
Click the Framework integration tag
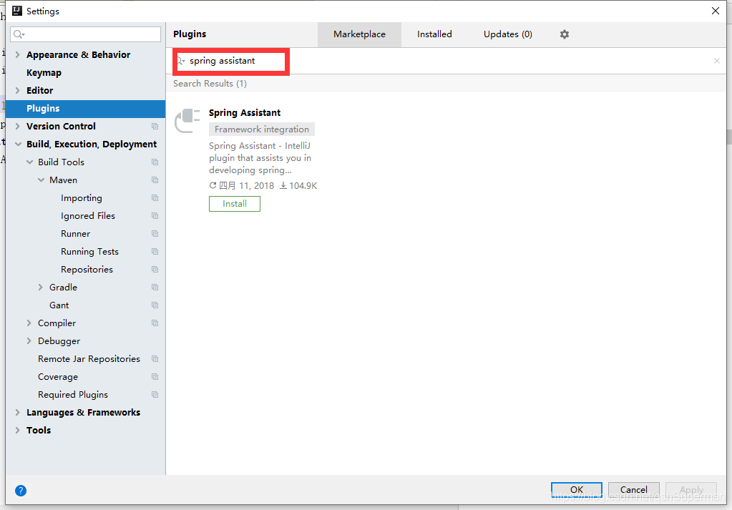pos(262,129)
